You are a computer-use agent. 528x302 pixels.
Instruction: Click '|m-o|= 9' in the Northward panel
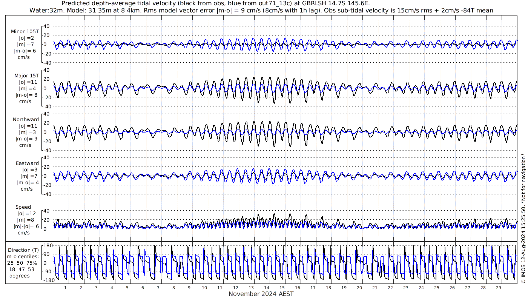coord(26,139)
